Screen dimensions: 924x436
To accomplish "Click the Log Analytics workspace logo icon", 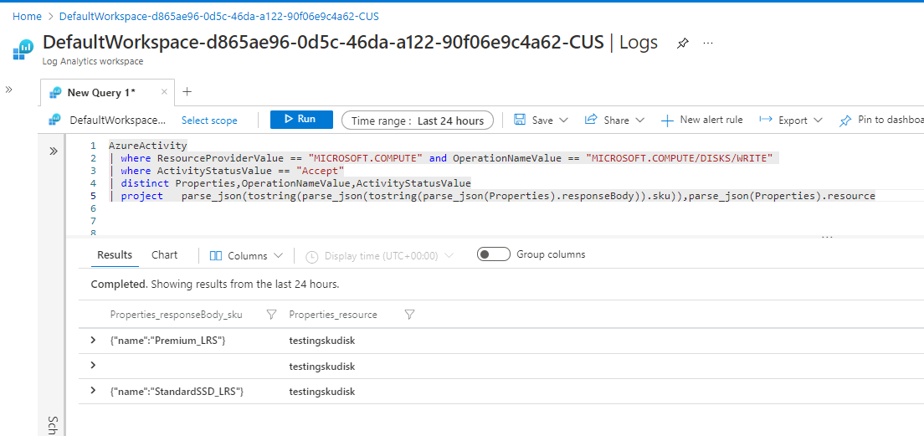I will tap(23, 49).
